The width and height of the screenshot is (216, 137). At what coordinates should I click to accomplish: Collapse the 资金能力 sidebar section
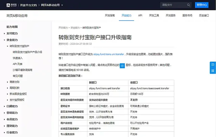click(x=4, y=40)
